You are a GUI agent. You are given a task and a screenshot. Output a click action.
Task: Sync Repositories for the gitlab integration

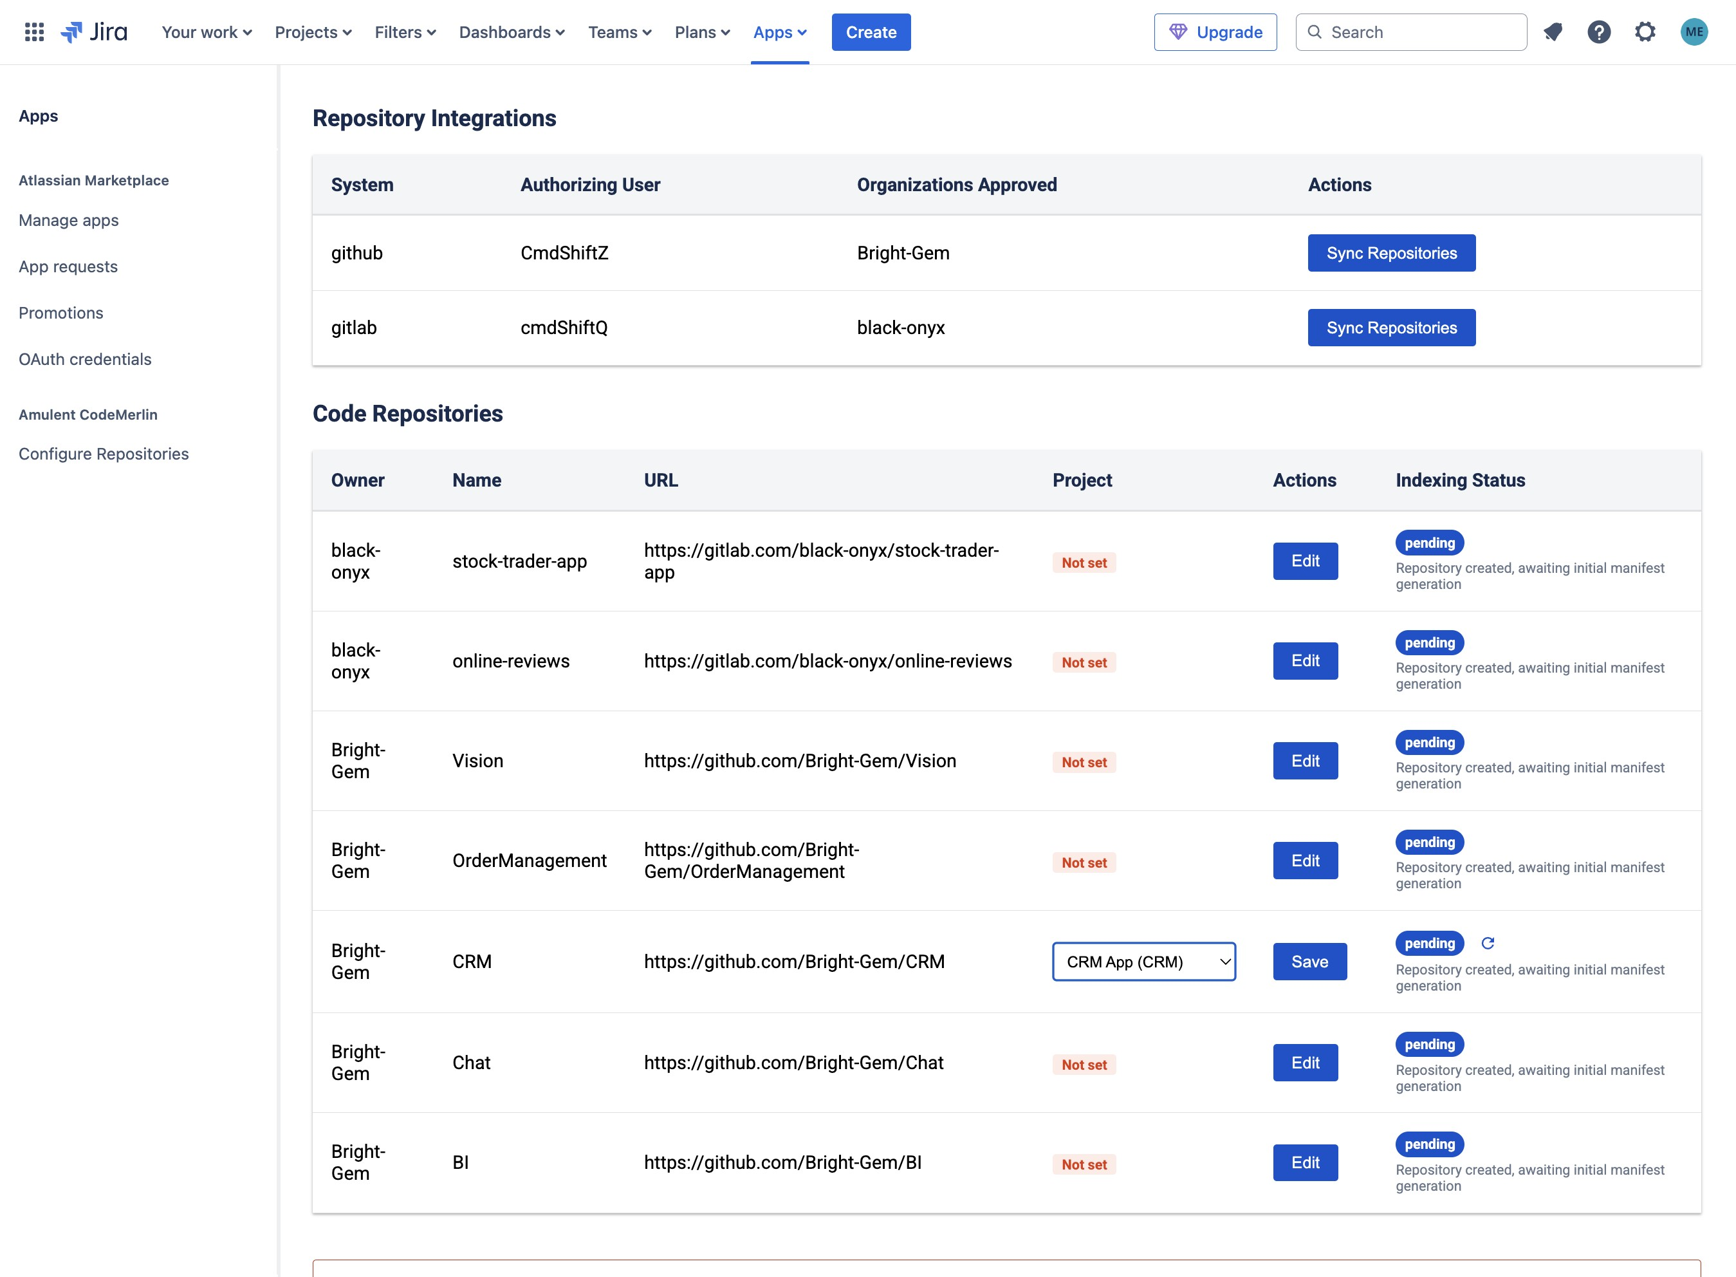coord(1391,328)
